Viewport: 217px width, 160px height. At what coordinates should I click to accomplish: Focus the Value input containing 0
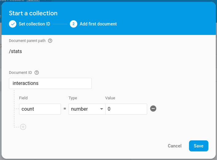(x=126, y=109)
